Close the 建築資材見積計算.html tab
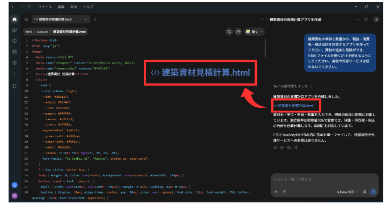This screenshot has width=388, height=203. pyautogui.click(x=86, y=19)
